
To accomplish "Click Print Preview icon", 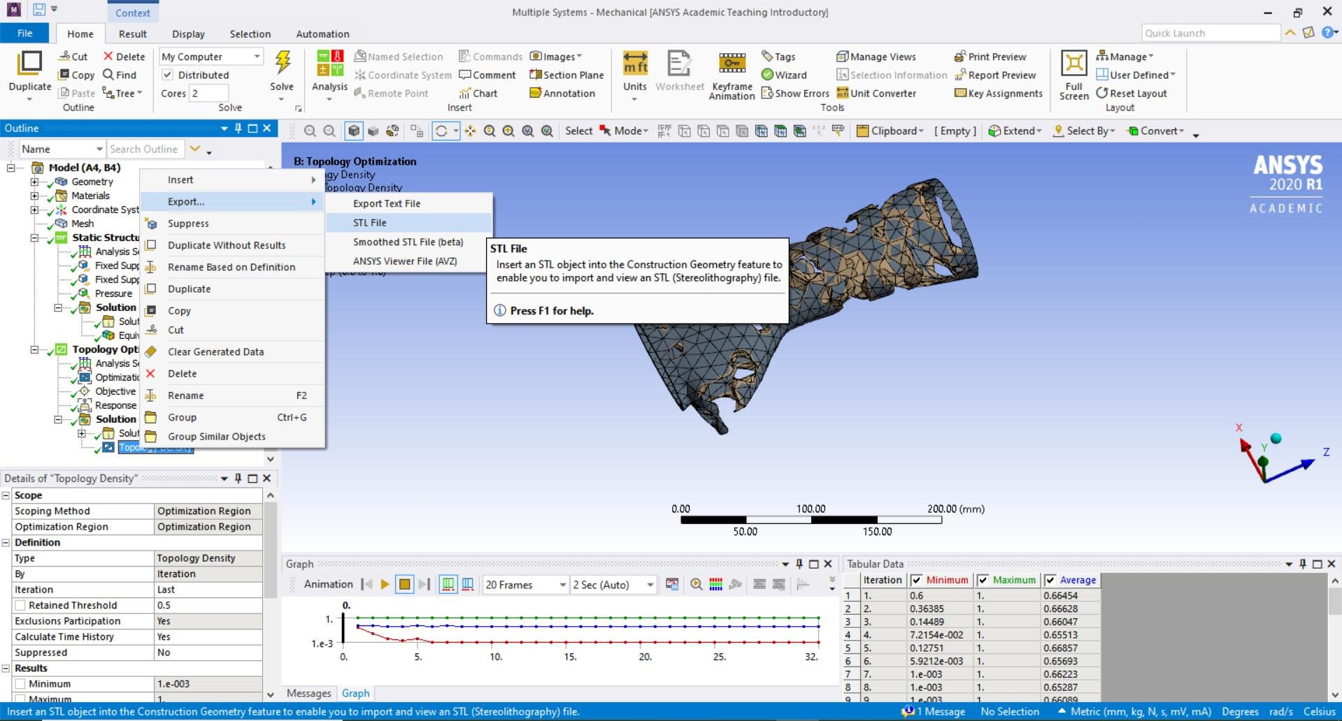I will 960,57.
